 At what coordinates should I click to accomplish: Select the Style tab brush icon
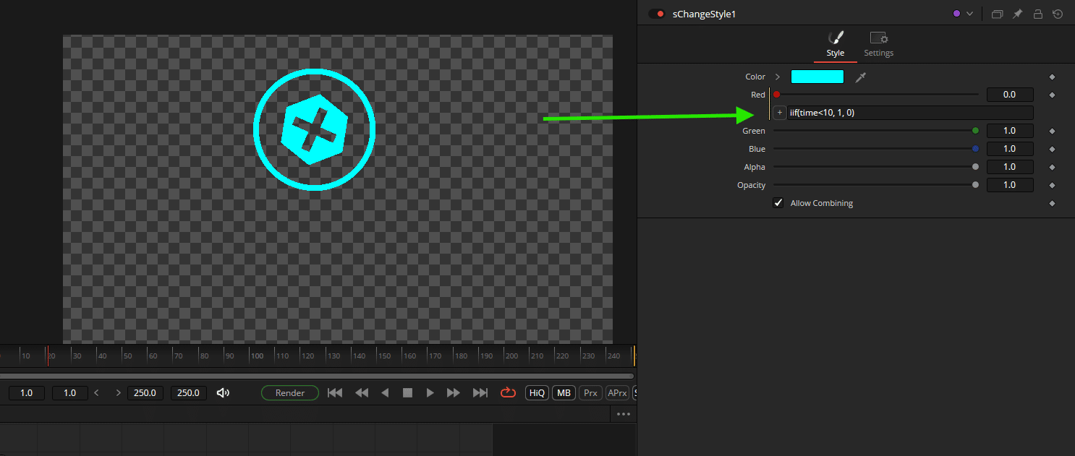click(x=836, y=38)
